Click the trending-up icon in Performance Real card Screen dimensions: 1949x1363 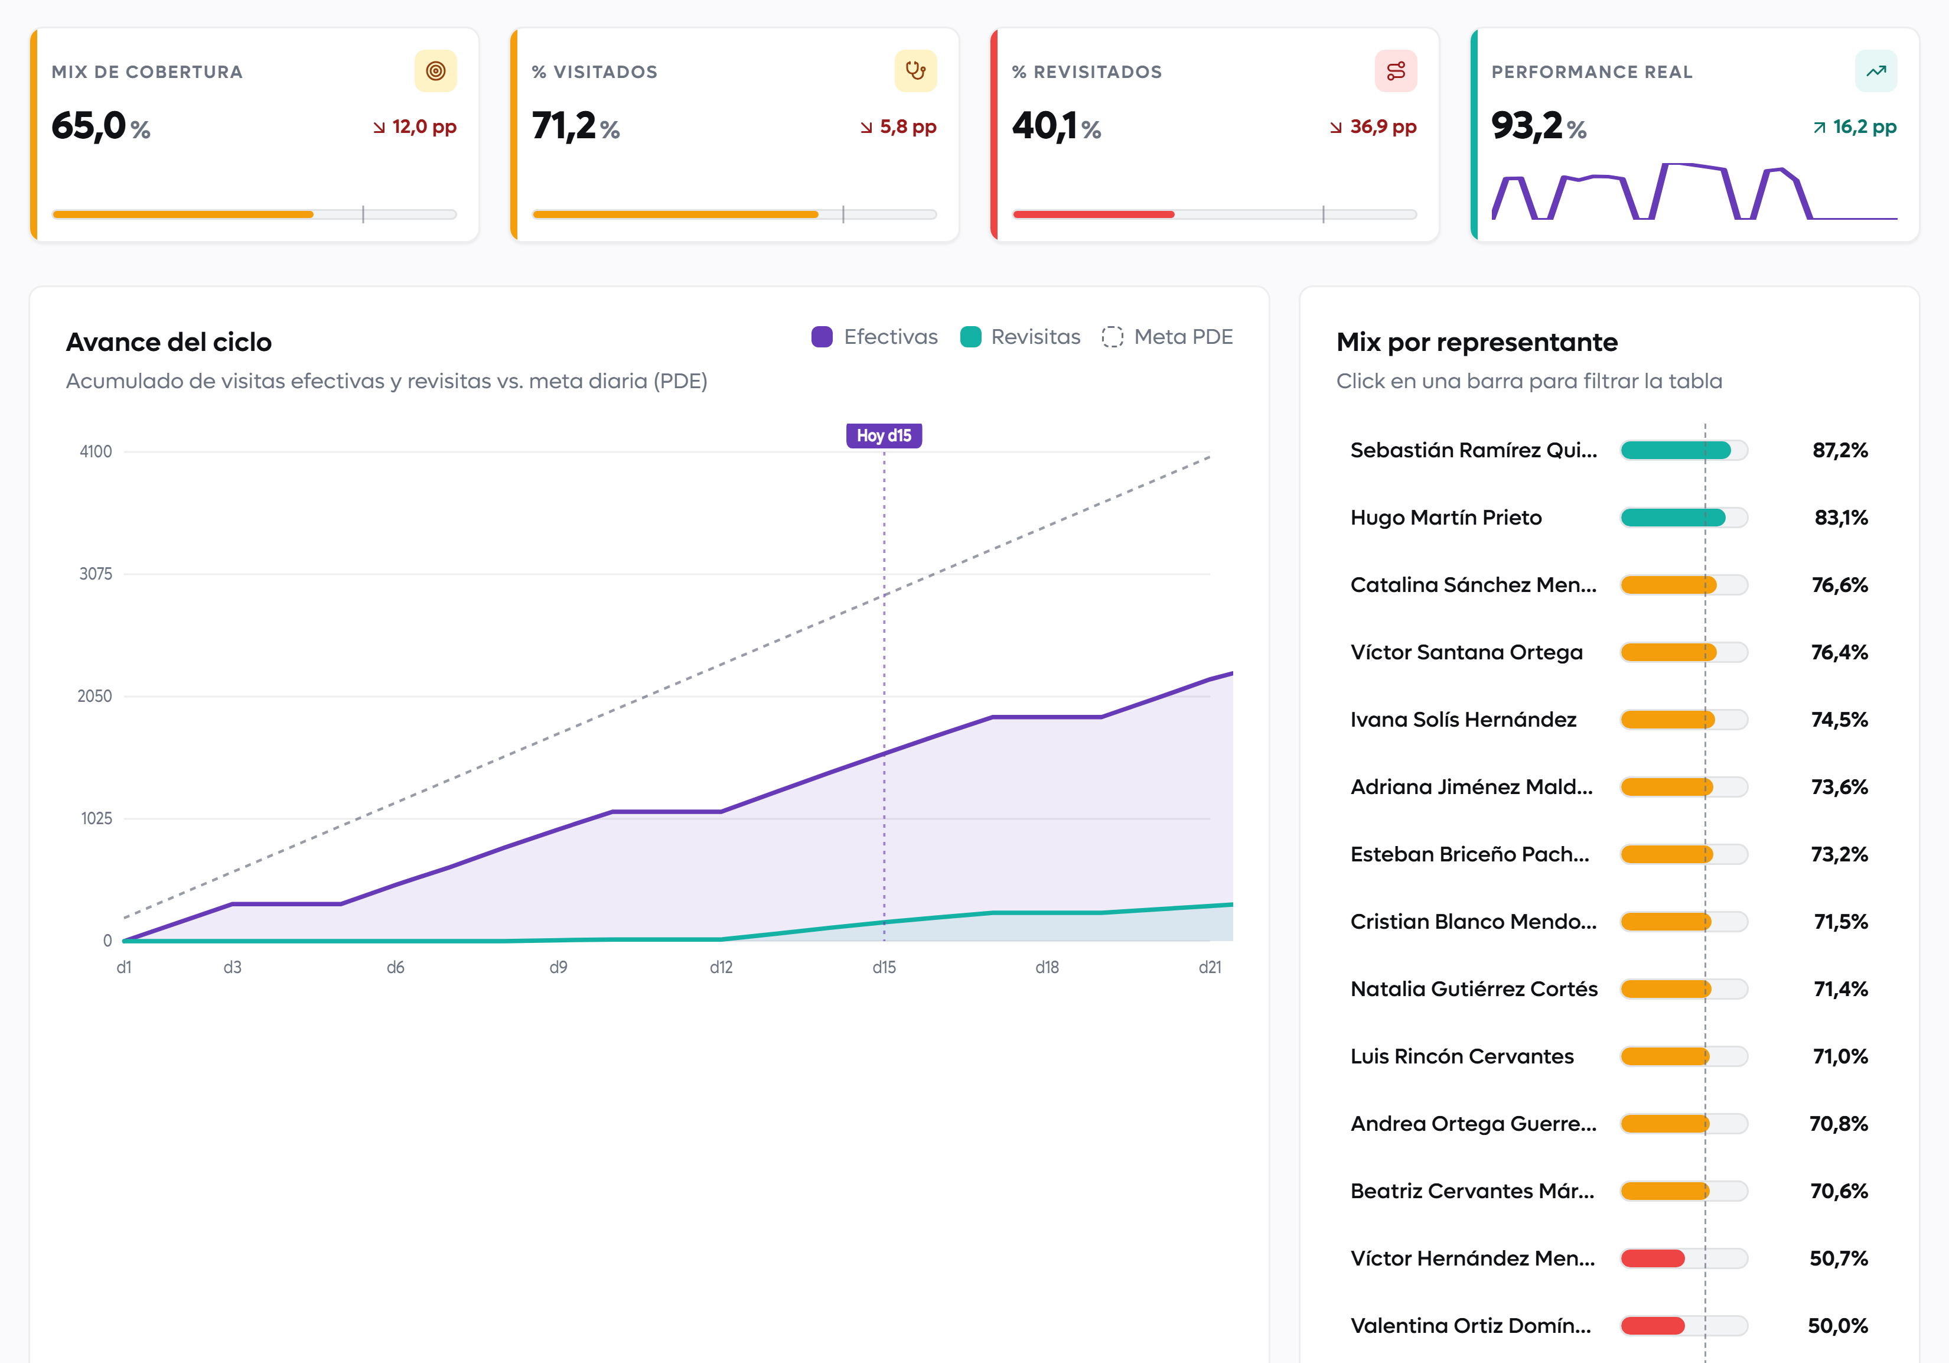[1876, 71]
